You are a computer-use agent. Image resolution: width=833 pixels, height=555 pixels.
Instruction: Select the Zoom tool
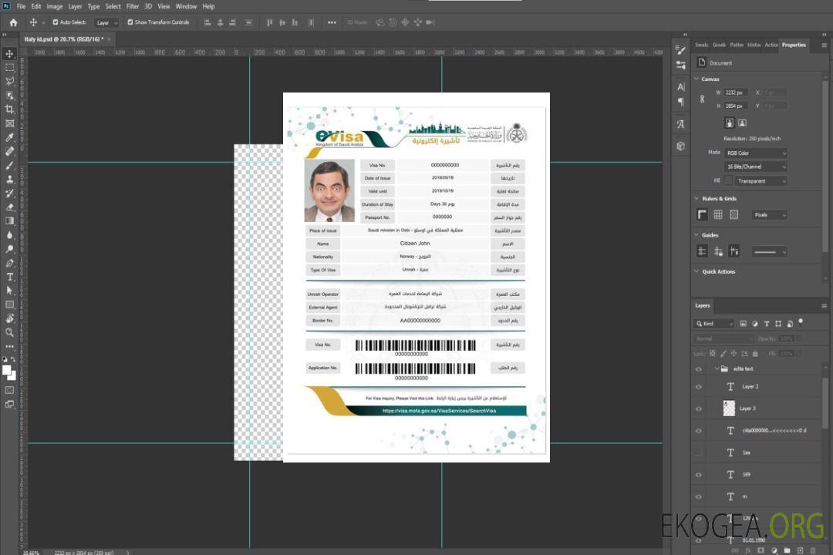click(9, 332)
